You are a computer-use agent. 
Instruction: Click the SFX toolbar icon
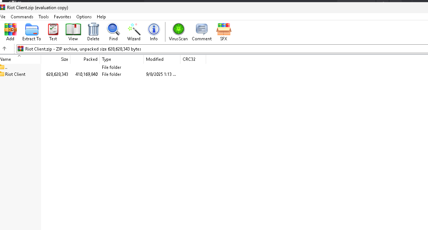[x=224, y=31]
